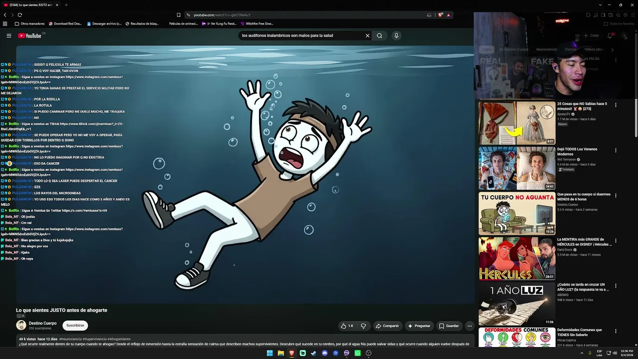The width and height of the screenshot is (638, 359).
Task: Select the Neurociencia filter chip
Action: coord(546,49)
